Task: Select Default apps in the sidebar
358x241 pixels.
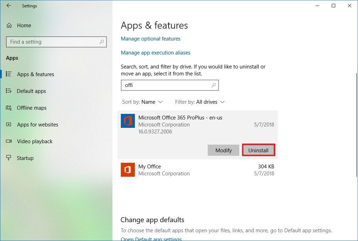Action: point(31,91)
